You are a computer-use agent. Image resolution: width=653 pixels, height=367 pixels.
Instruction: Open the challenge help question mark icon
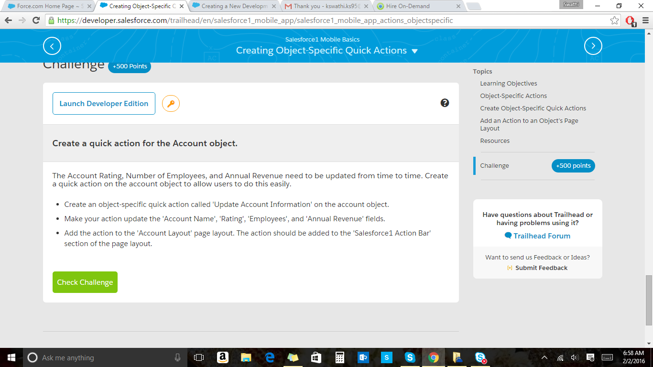(x=445, y=103)
